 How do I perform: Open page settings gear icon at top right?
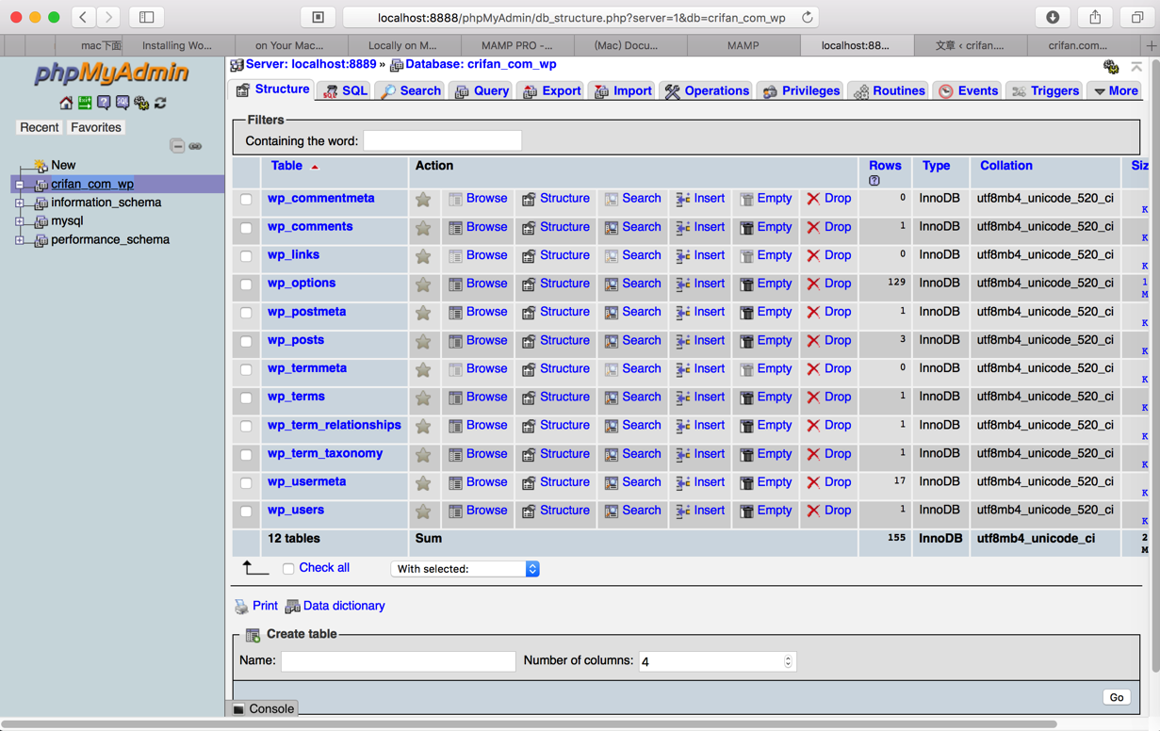tap(1111, 66)
